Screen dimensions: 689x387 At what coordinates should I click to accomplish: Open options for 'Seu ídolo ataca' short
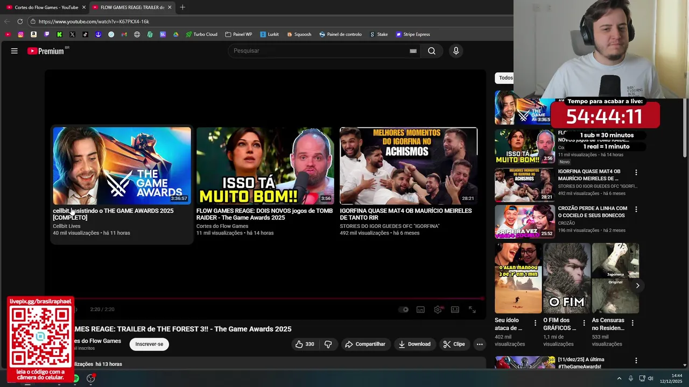click(x=535, y=323)
